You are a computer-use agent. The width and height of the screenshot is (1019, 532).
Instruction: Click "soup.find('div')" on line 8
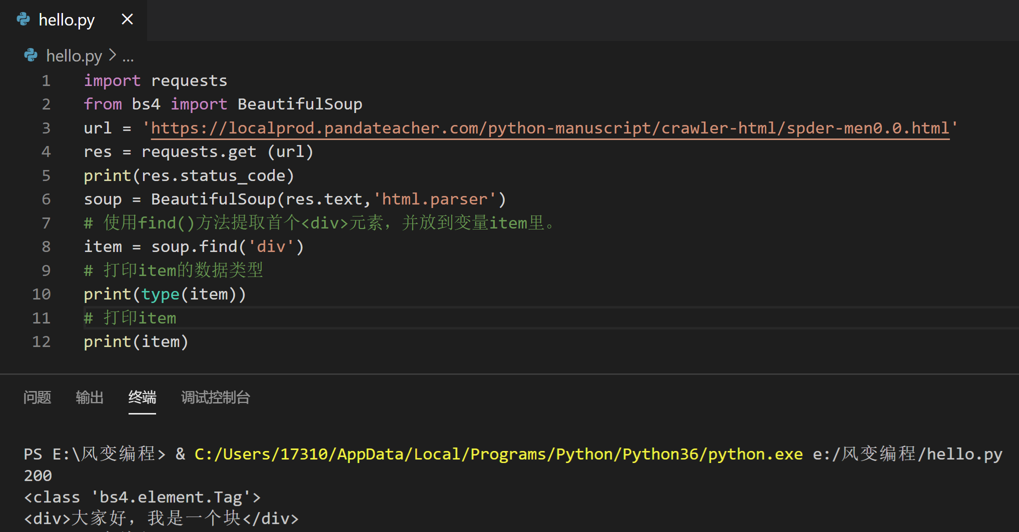click(x=228, y=246)
